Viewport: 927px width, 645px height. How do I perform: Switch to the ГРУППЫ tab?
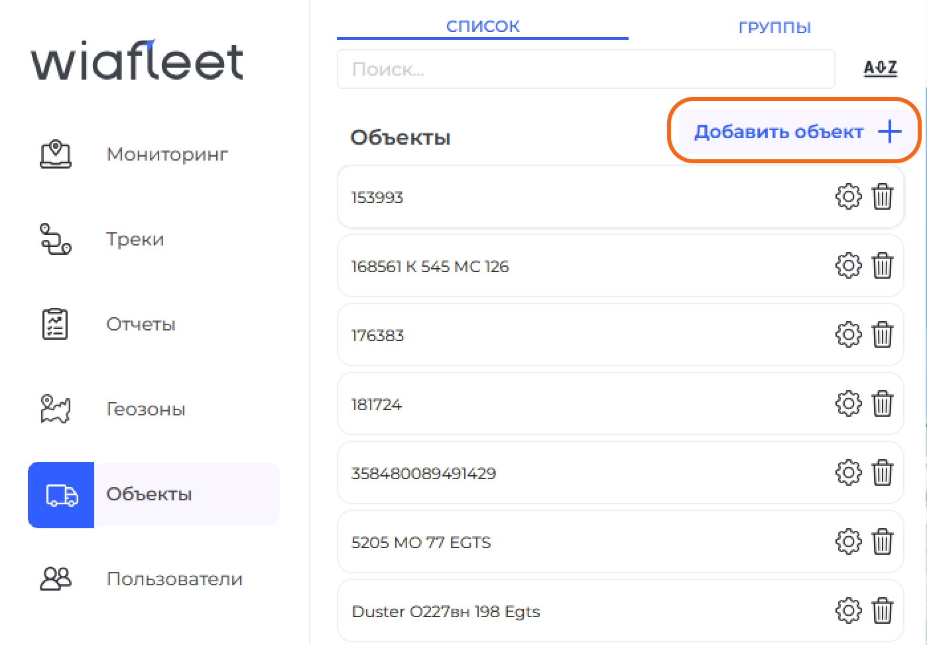pyautogui.click(x=774, y=27)
